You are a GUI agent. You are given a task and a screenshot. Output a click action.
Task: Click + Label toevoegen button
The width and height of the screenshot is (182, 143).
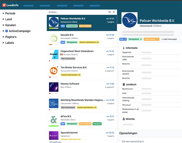(169, 39)
